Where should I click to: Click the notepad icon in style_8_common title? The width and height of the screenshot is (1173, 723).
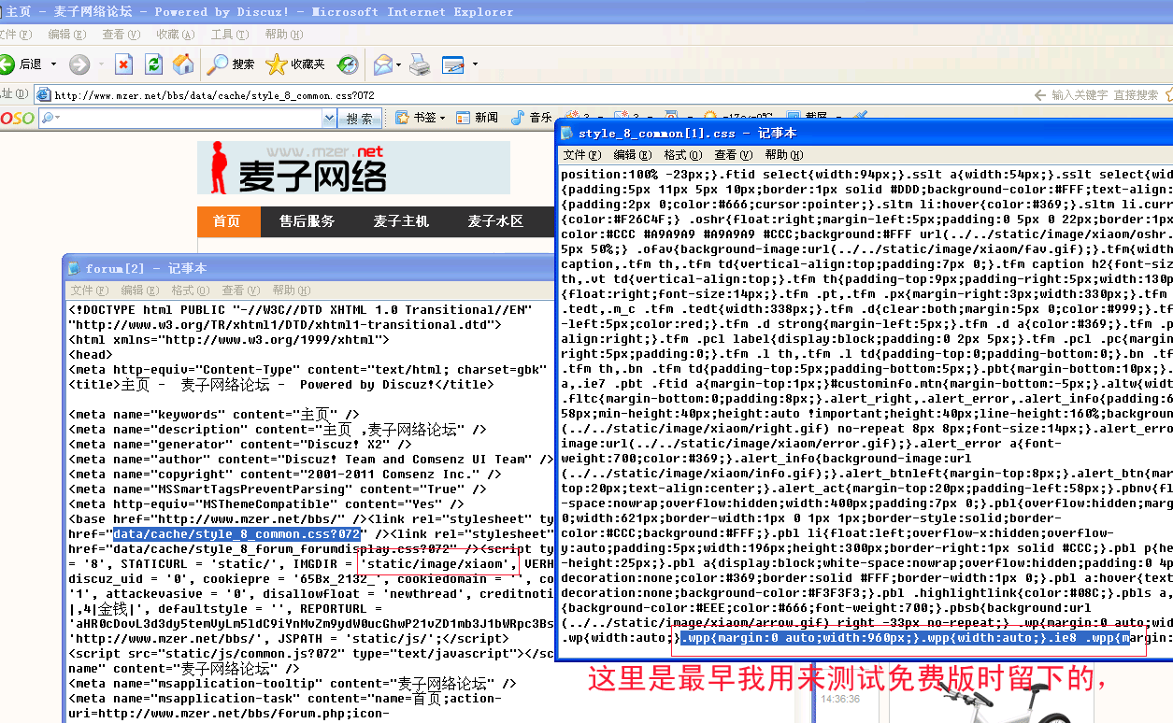pyautogui.click(x=566, y=133)
